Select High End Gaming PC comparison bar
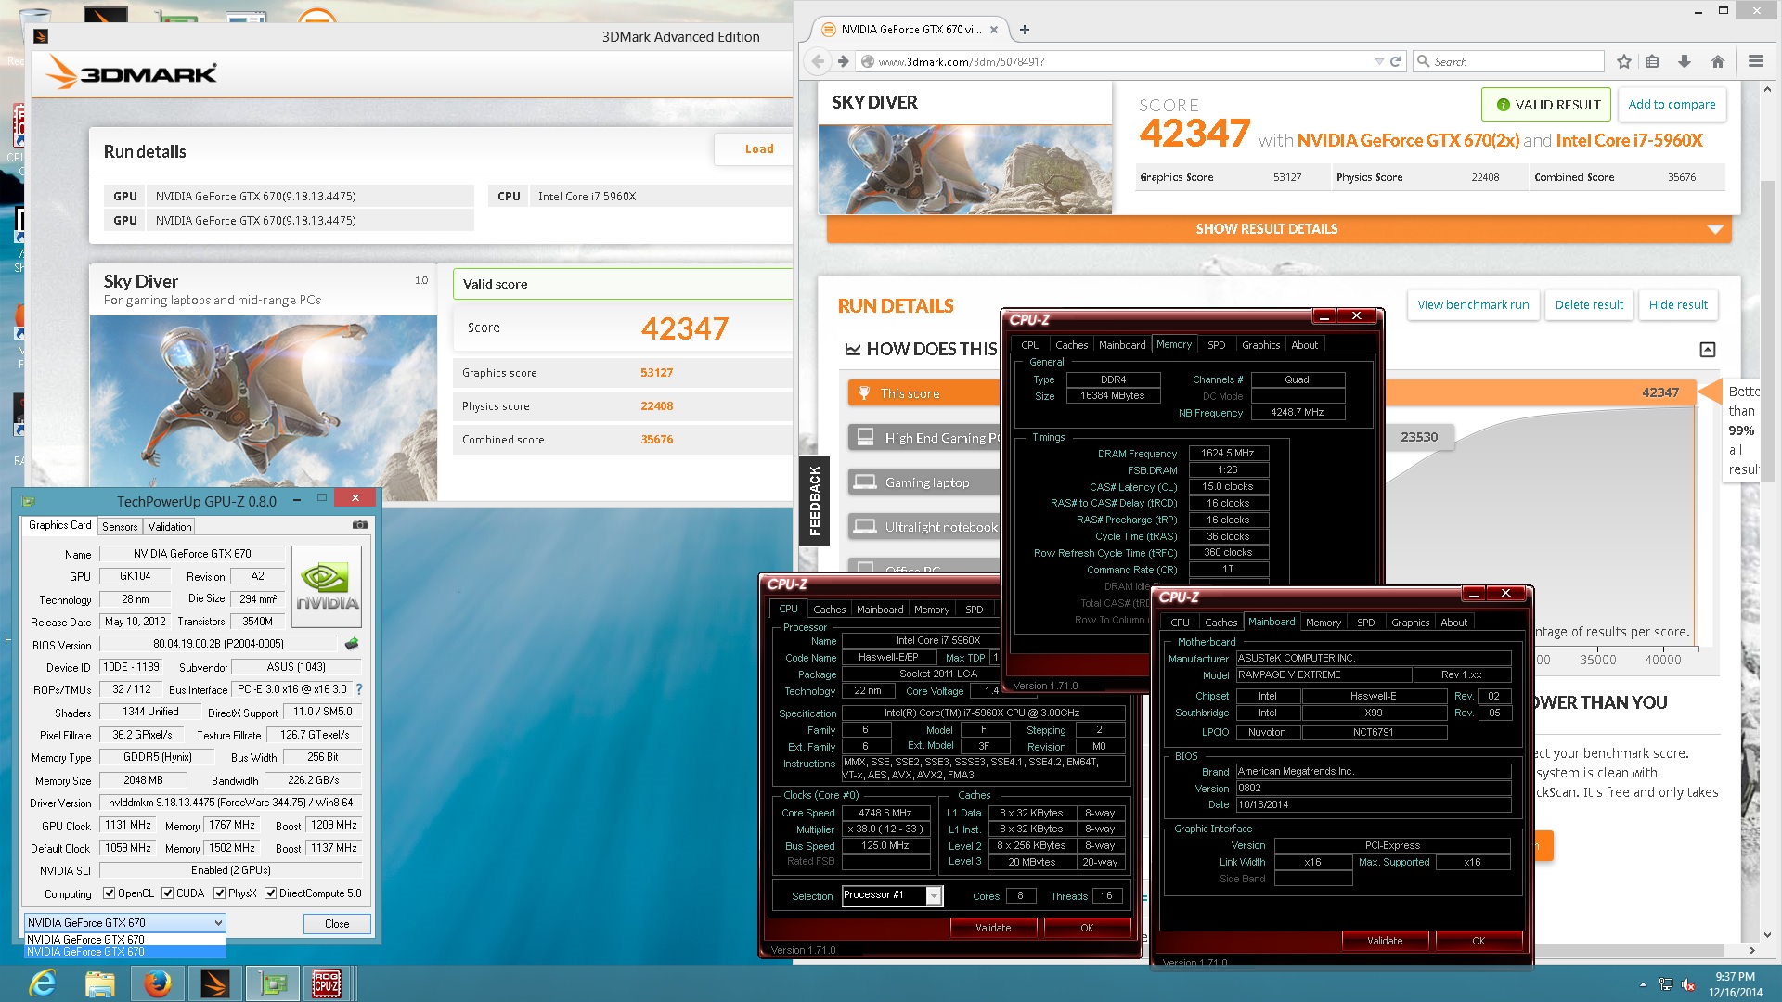1782x1002 pixels. pyautogui.click(x=924, y=438)
